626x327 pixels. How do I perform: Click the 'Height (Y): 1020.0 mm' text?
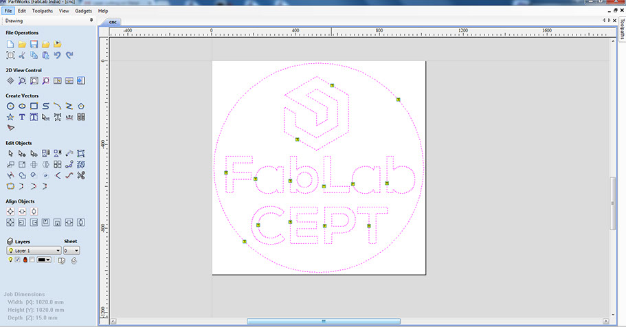tap(36, 310)
